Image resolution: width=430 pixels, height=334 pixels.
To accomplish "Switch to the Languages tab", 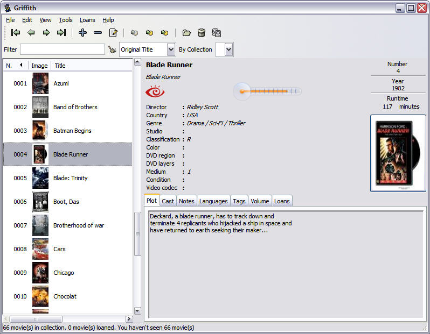I will point(213,201).
